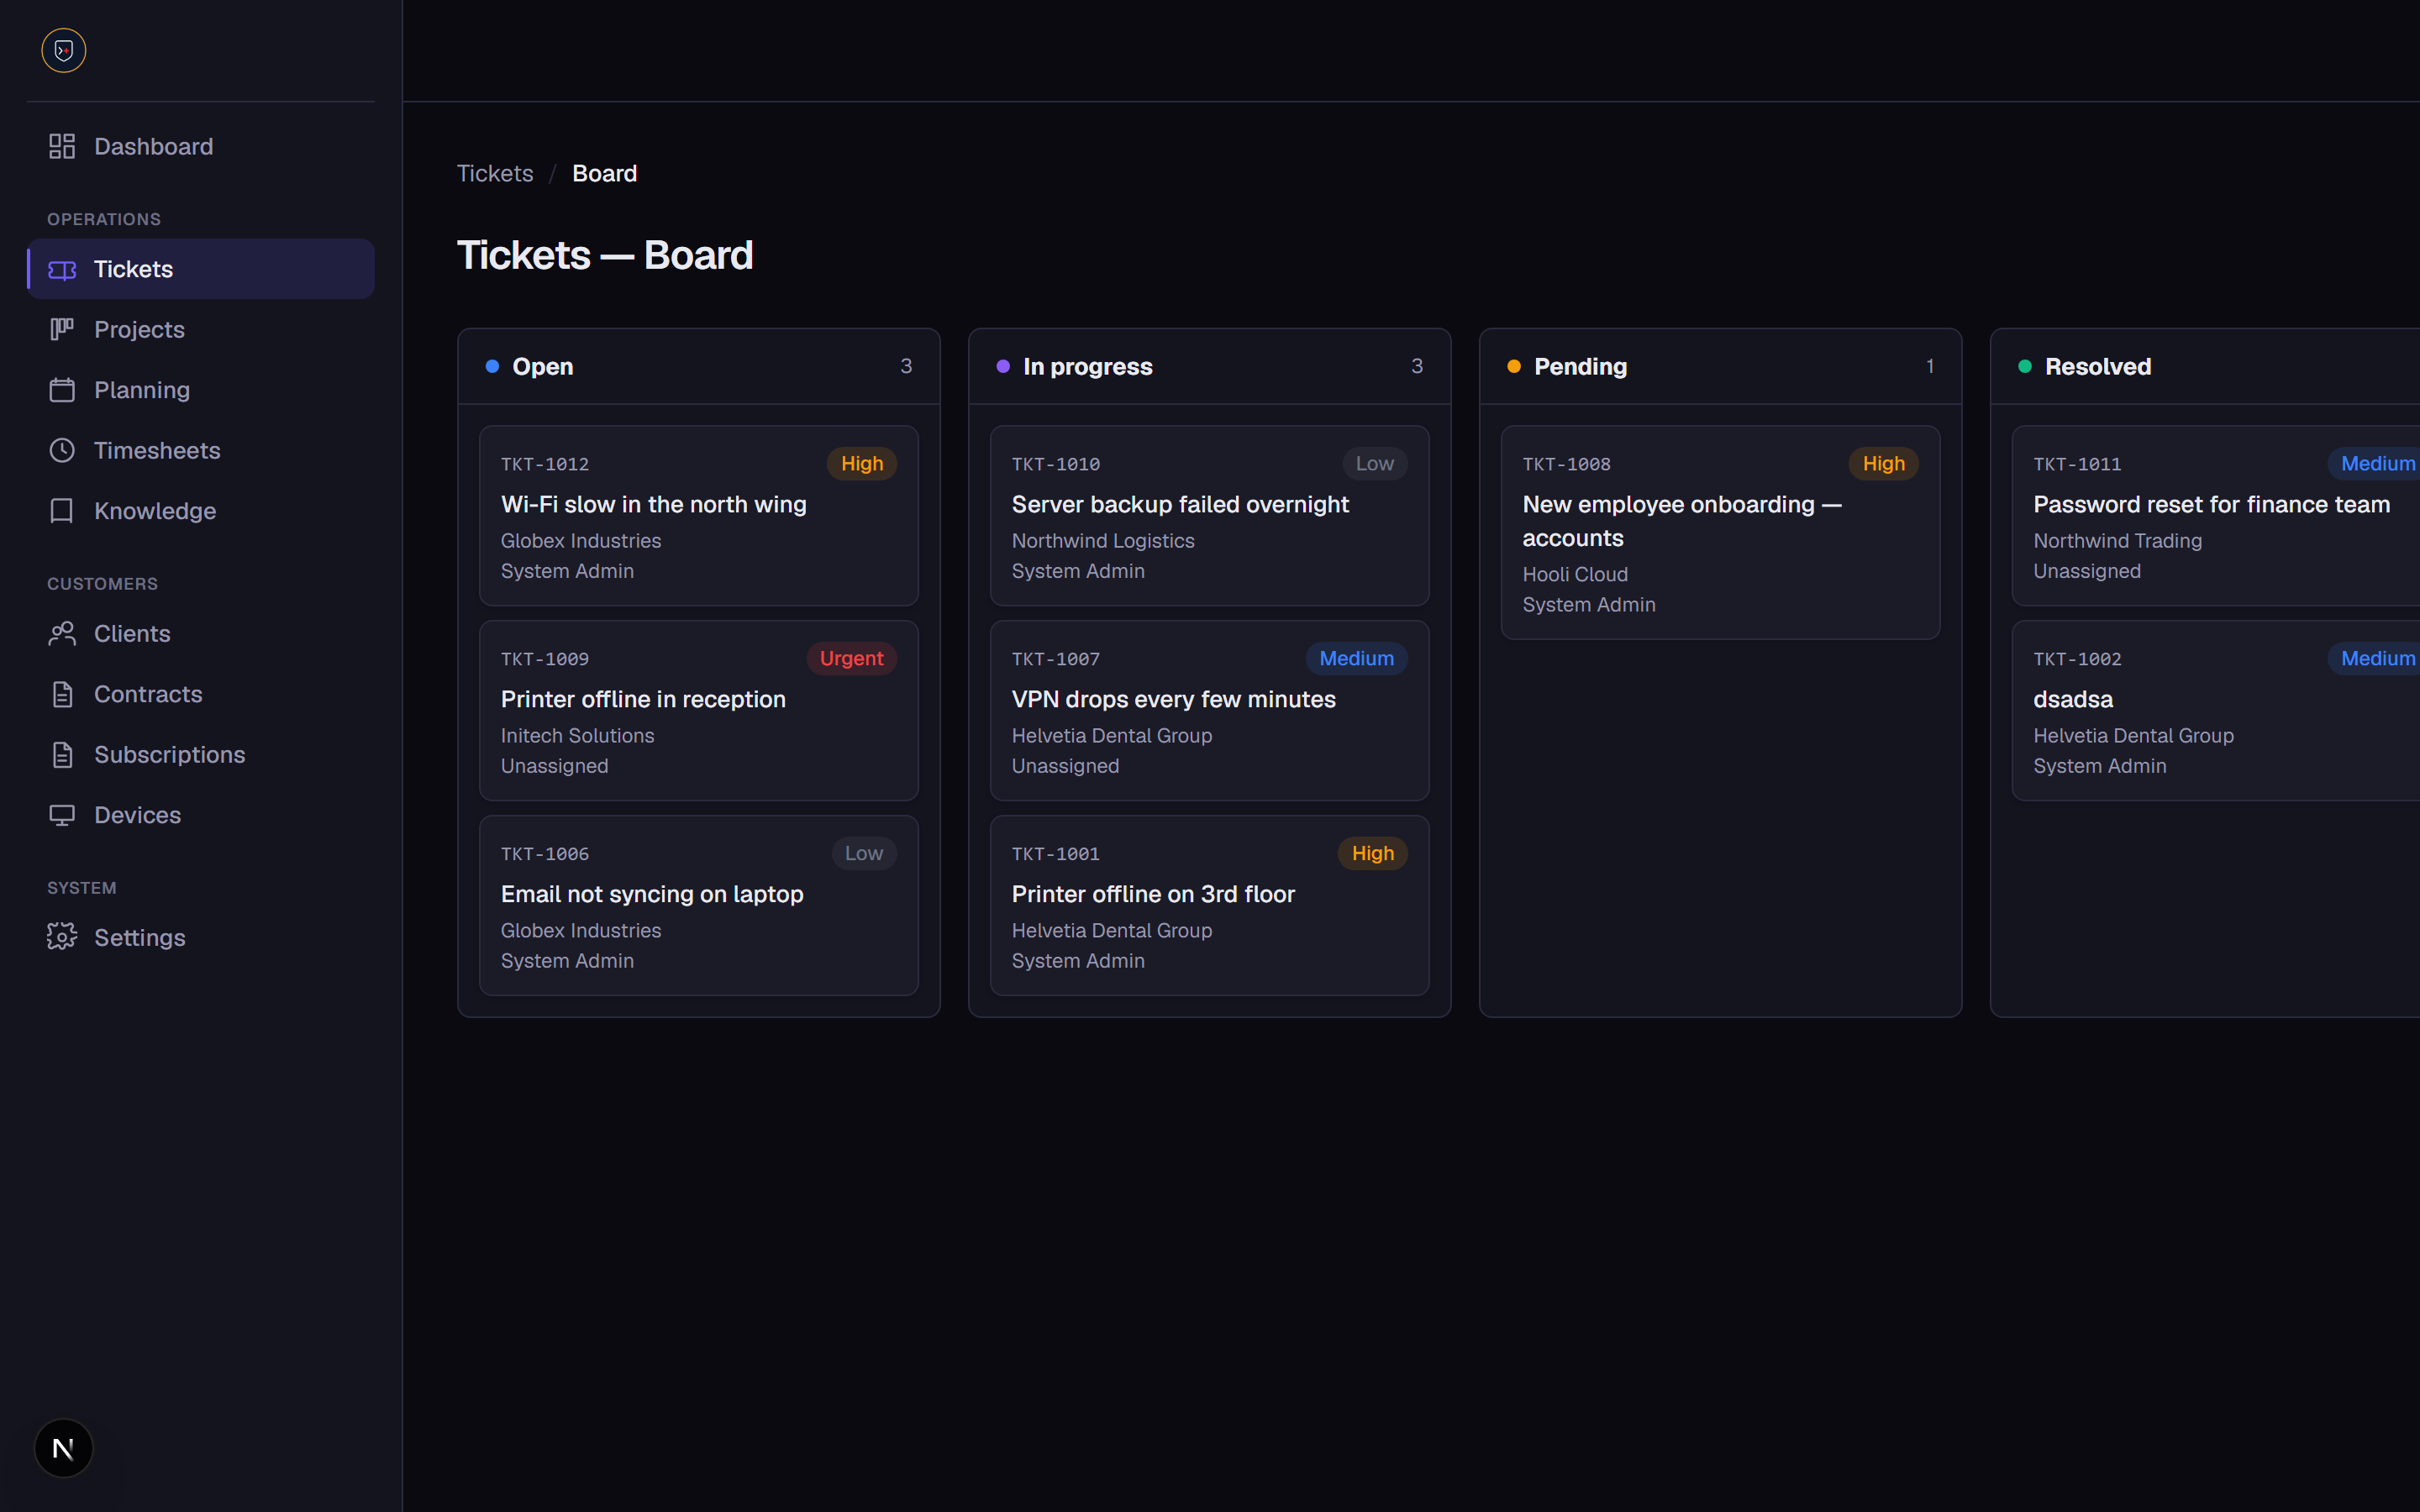Go to Projects in the sidebar
This screenshot has width=2420, height=1512.
point(200,329)
